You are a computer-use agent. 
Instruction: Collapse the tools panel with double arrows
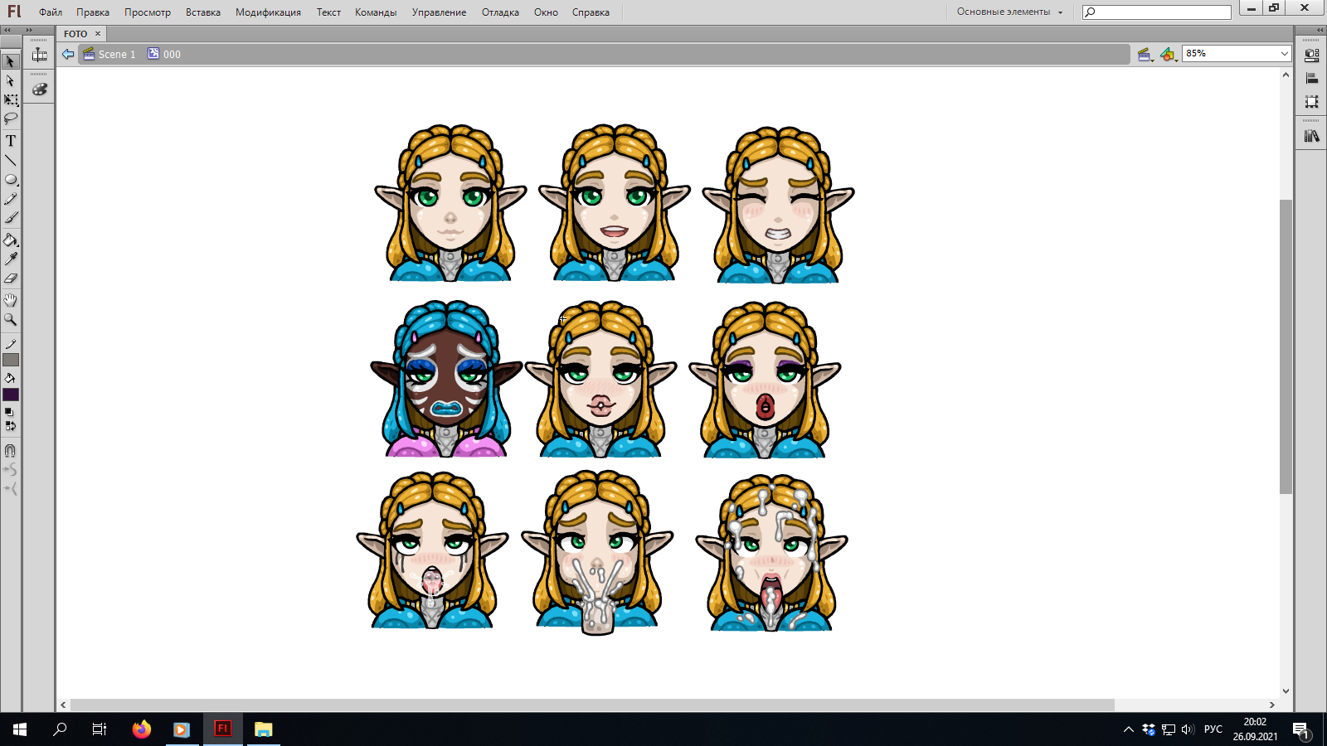(x=7, y=30)
